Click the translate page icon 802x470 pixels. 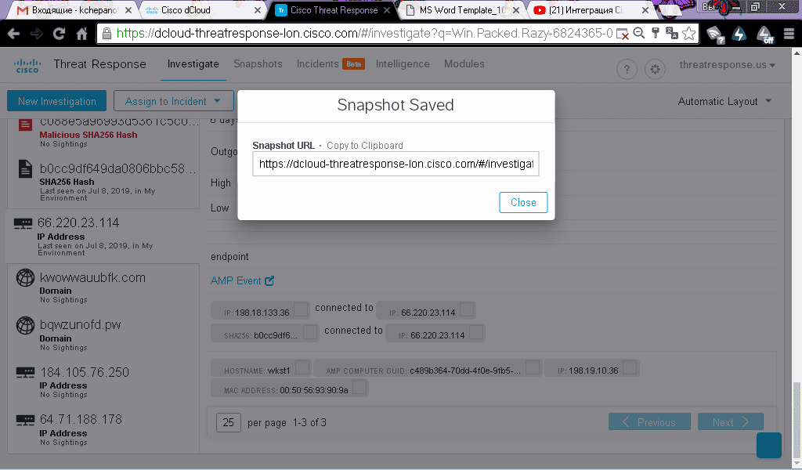point(671,34)
